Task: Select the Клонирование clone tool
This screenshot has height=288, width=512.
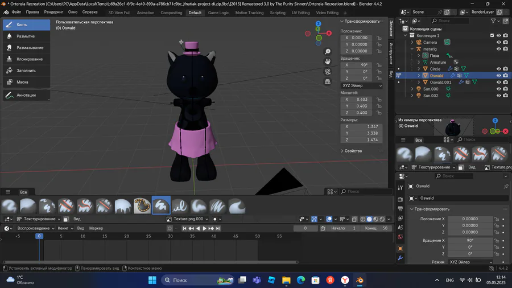Action: [26, 59]
